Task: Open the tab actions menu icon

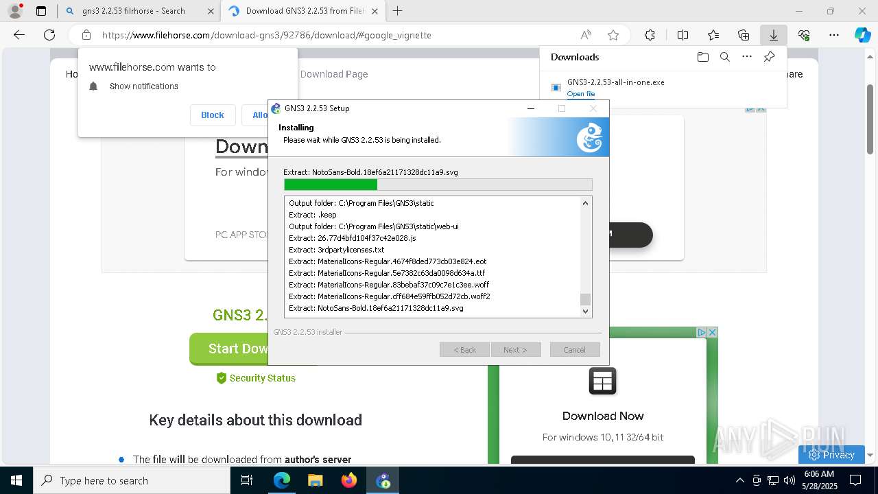Action: pyautogui.click(x=41, y=11)
